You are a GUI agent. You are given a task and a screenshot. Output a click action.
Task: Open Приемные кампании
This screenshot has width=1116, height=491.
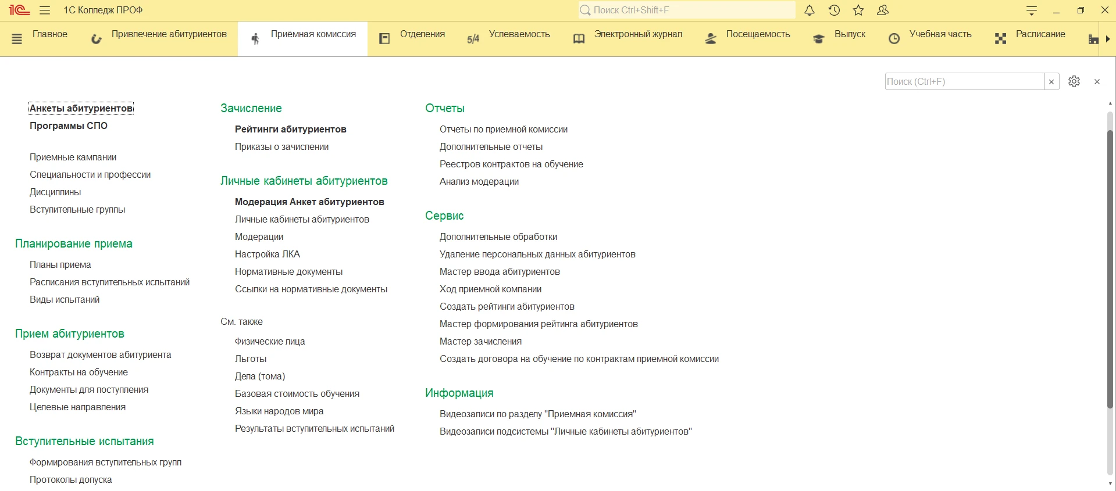(73, 157)
